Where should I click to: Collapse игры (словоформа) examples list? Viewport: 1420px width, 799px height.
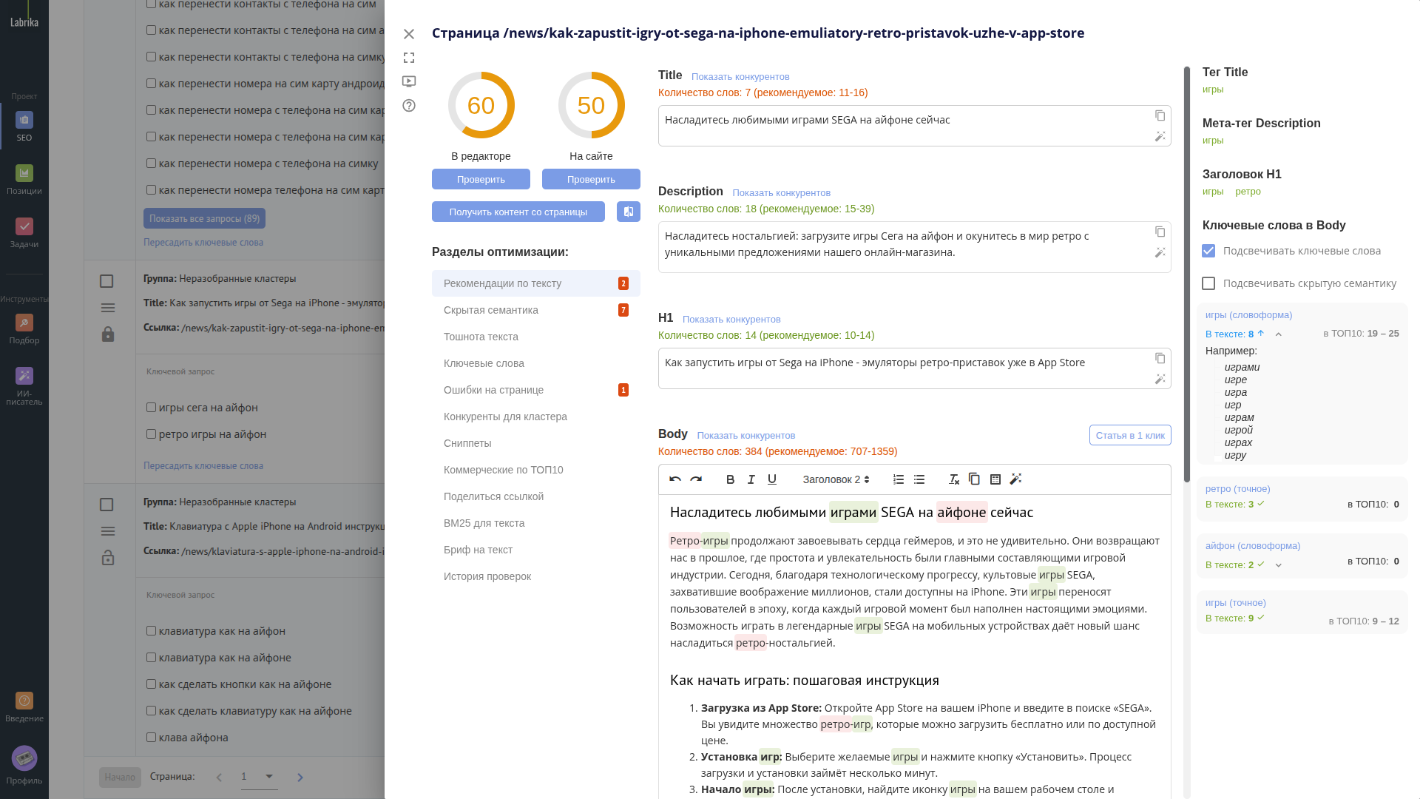[1278, 334]
